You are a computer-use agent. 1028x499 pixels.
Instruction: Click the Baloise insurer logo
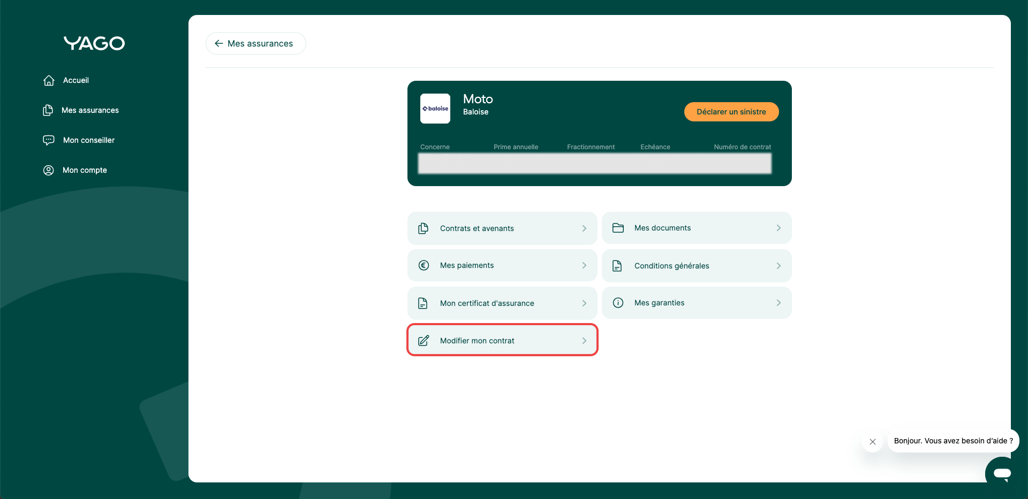click(435, 109)
